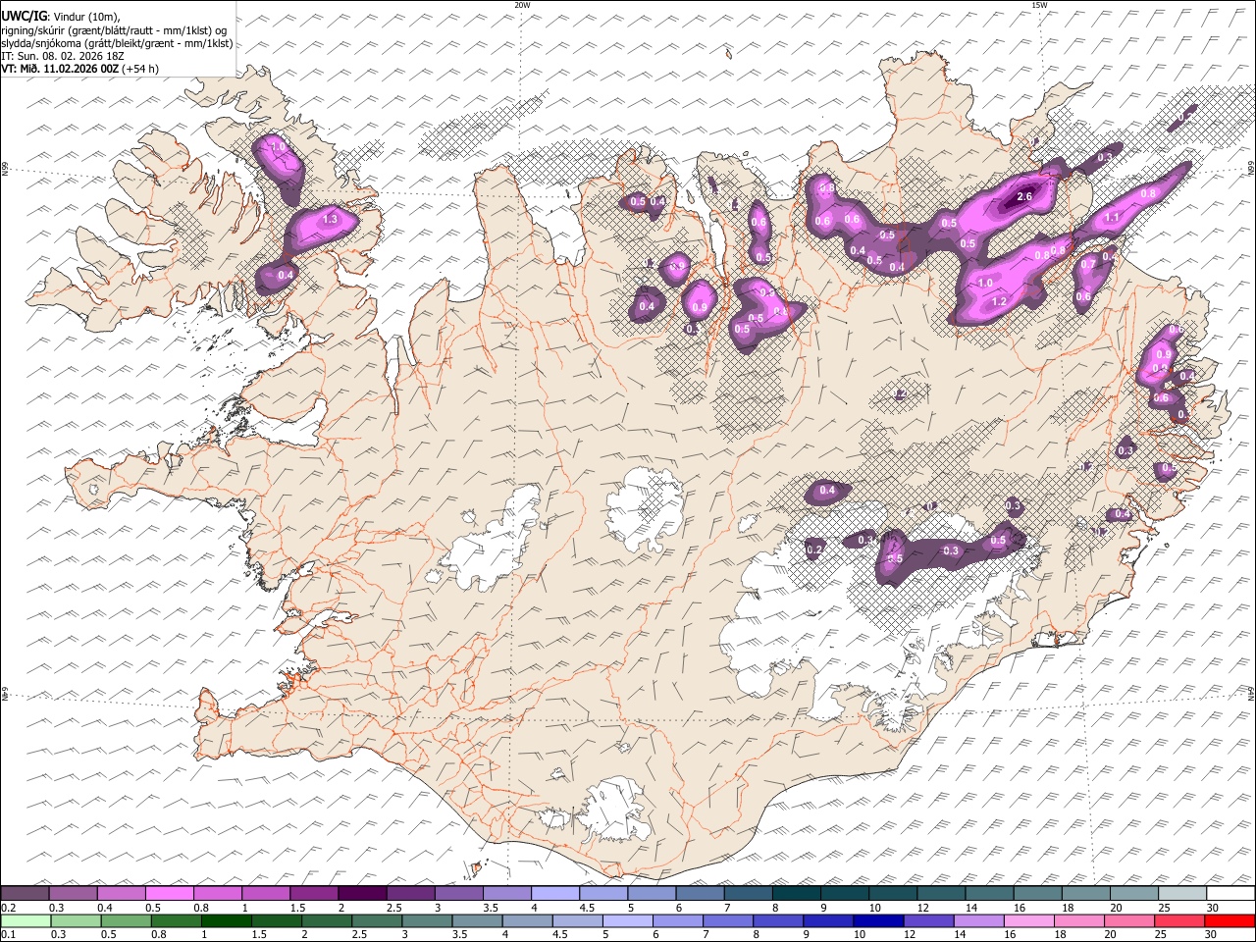
Task: Choose the periwinkle 4 swatch on upper scale
Action: click(x=555, y=894)
